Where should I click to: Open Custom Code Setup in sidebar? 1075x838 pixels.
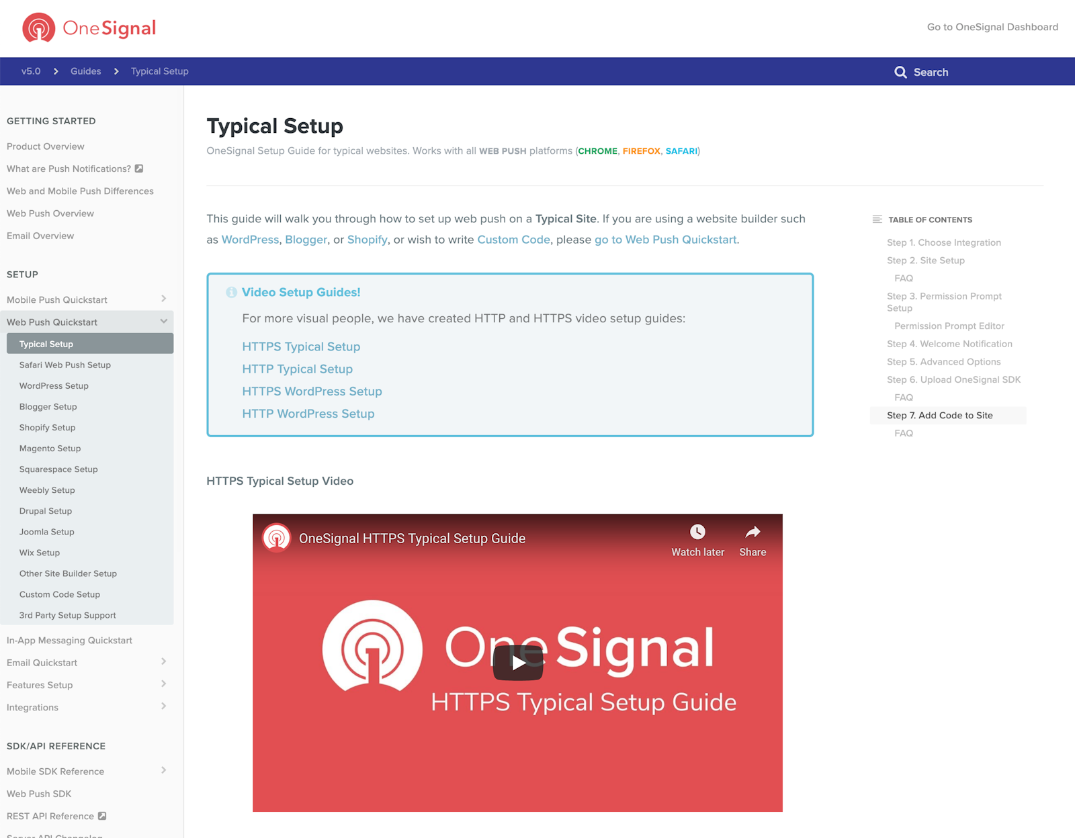click(x=60, y=594)
